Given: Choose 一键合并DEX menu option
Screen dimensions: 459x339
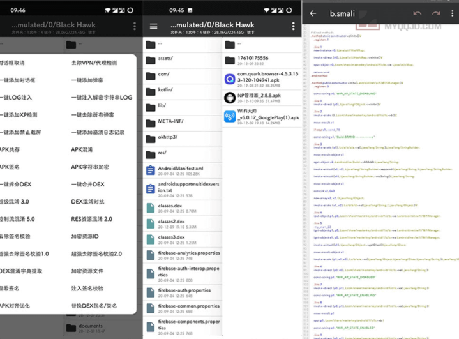Looking at the screenshot, I should 88,184.
